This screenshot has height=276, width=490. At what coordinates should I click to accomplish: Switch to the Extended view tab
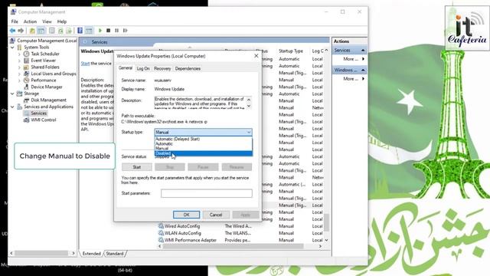point(92,254)
